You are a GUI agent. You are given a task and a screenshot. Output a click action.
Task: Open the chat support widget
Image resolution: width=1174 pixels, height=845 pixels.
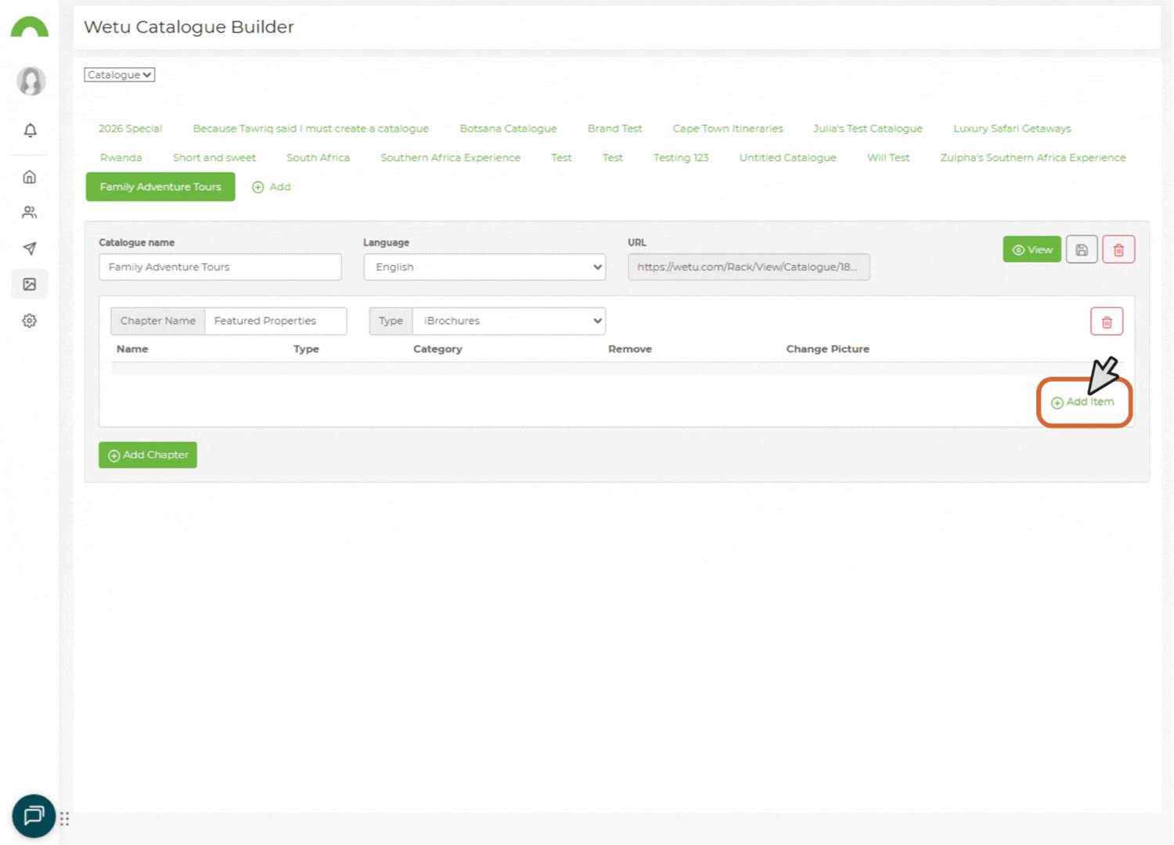[33, 816]
